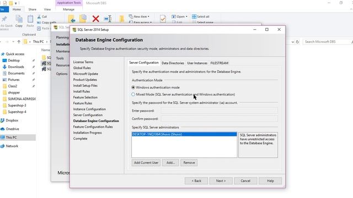
Task: Click Feature Configuration Rules step
Action: coord(93,127)
